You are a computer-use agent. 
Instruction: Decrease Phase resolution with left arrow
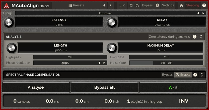click(99, 63)
